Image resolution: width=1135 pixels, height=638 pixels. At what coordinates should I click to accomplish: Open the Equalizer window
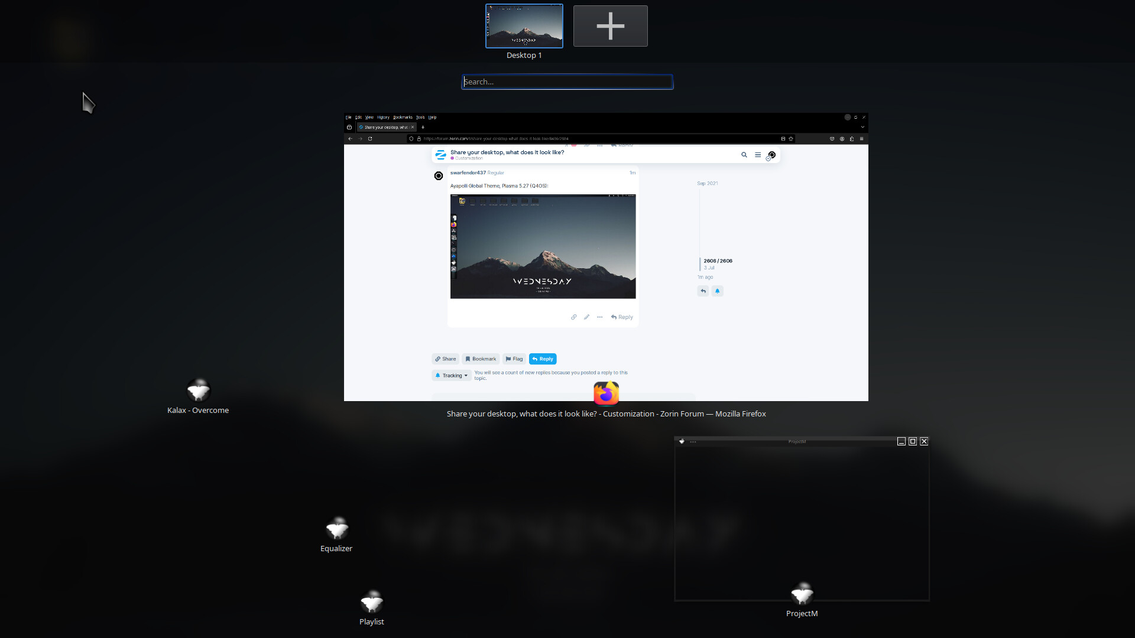tap(337, 529)
